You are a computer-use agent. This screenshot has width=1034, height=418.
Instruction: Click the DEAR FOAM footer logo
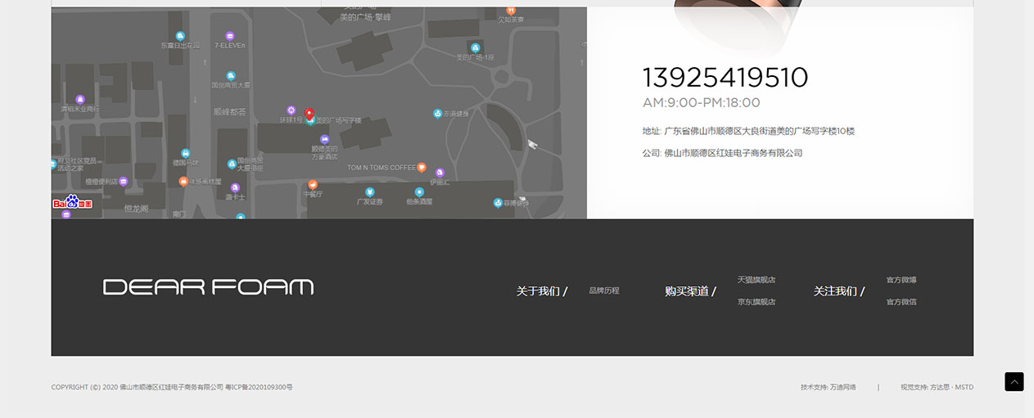click(x=208, y=287)
